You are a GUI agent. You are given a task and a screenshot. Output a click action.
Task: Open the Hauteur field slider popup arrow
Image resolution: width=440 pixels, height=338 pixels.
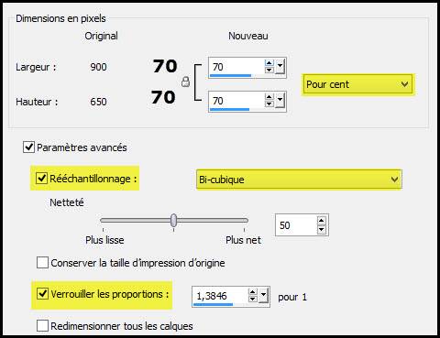click(x=280, y=101)
